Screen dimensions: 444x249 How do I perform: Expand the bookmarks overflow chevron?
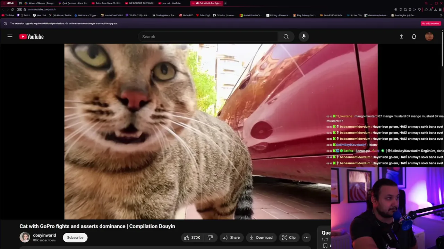pyautogui.click(x=442, y=15)
